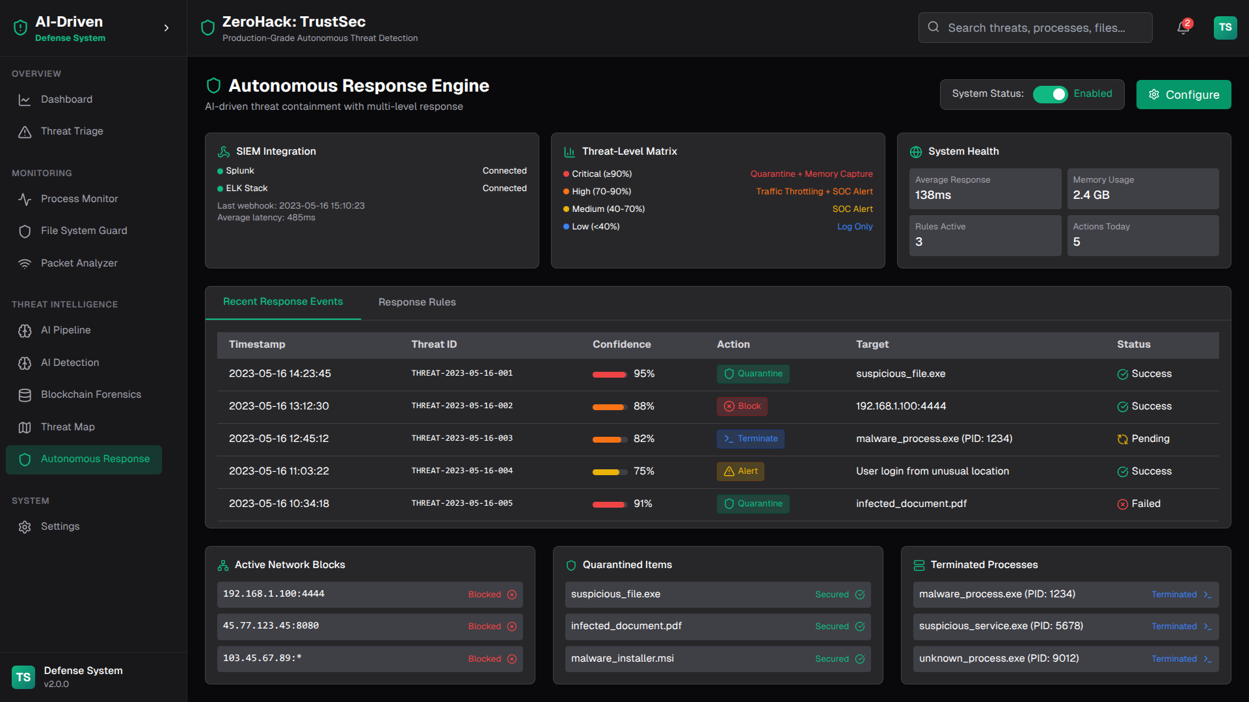Open the TS user avatar in header
The height and width of the screenshot is (702, 1249).
pos(1225,28)
